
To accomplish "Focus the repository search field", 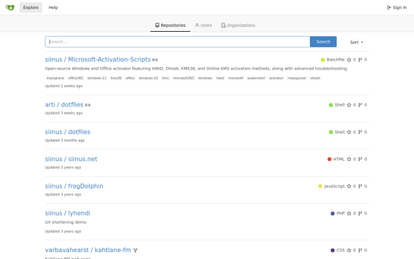I will coord(177,41).
